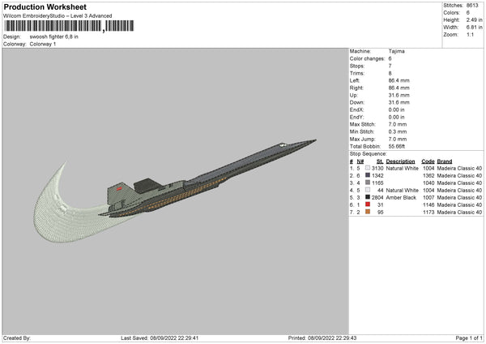Click the "Brand" column header
The height and width of the screenshot is (344, 486).
pyautogui.click(x=445, y=161)
